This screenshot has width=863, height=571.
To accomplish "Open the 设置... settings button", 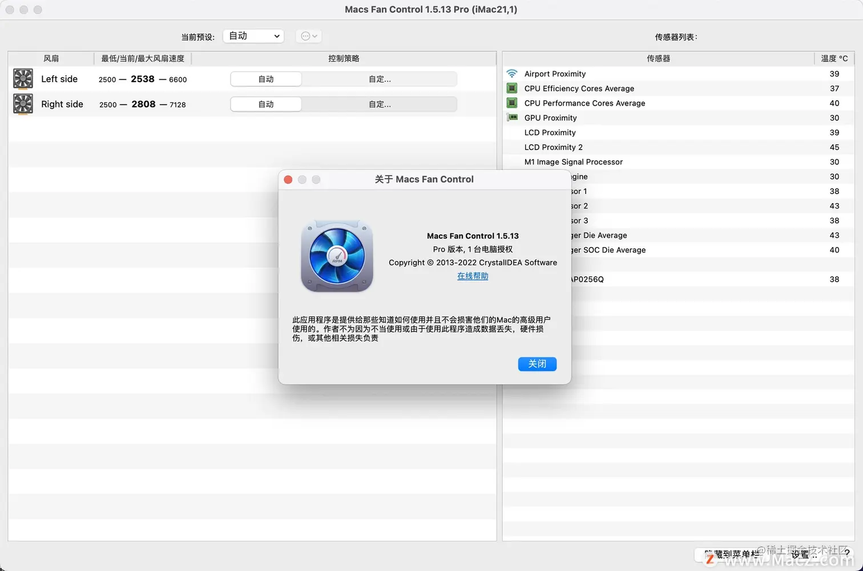I will (804, 554).
